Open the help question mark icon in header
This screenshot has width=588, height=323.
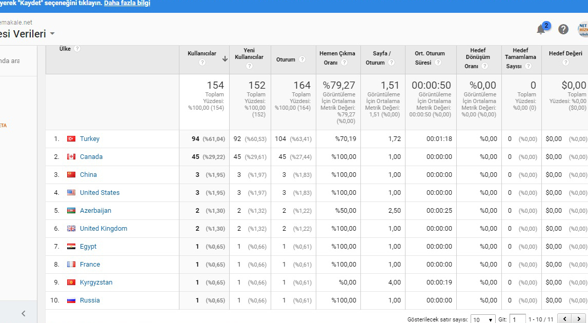click(x=563, y=29)
